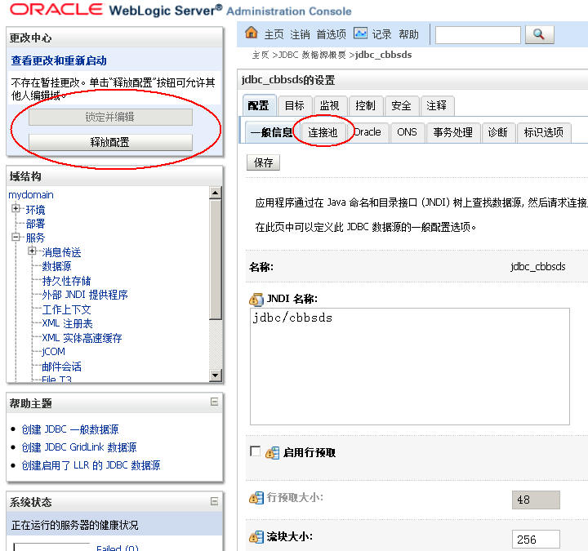
Task: Expand the 消息传送 tree node
Action: tap(32, 251)
